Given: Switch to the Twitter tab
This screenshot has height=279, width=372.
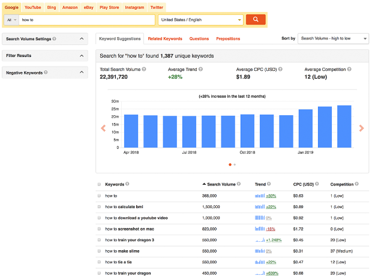Looking at the screenshot, I should (157, 7).
